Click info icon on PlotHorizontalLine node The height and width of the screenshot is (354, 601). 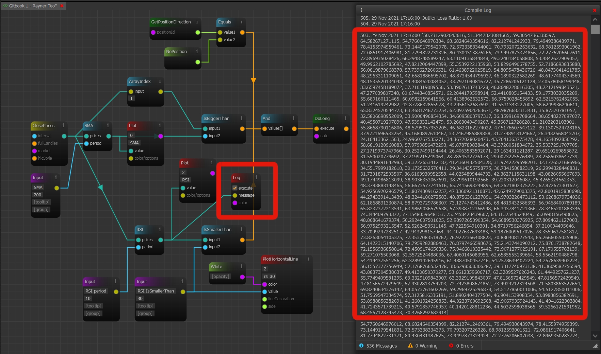308,259
